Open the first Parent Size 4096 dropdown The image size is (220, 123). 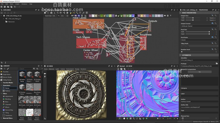pyautogui.click(x=55, y=16)
